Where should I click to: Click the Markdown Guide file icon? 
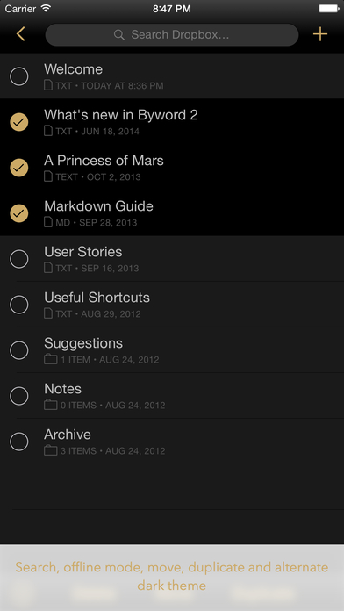48,222
